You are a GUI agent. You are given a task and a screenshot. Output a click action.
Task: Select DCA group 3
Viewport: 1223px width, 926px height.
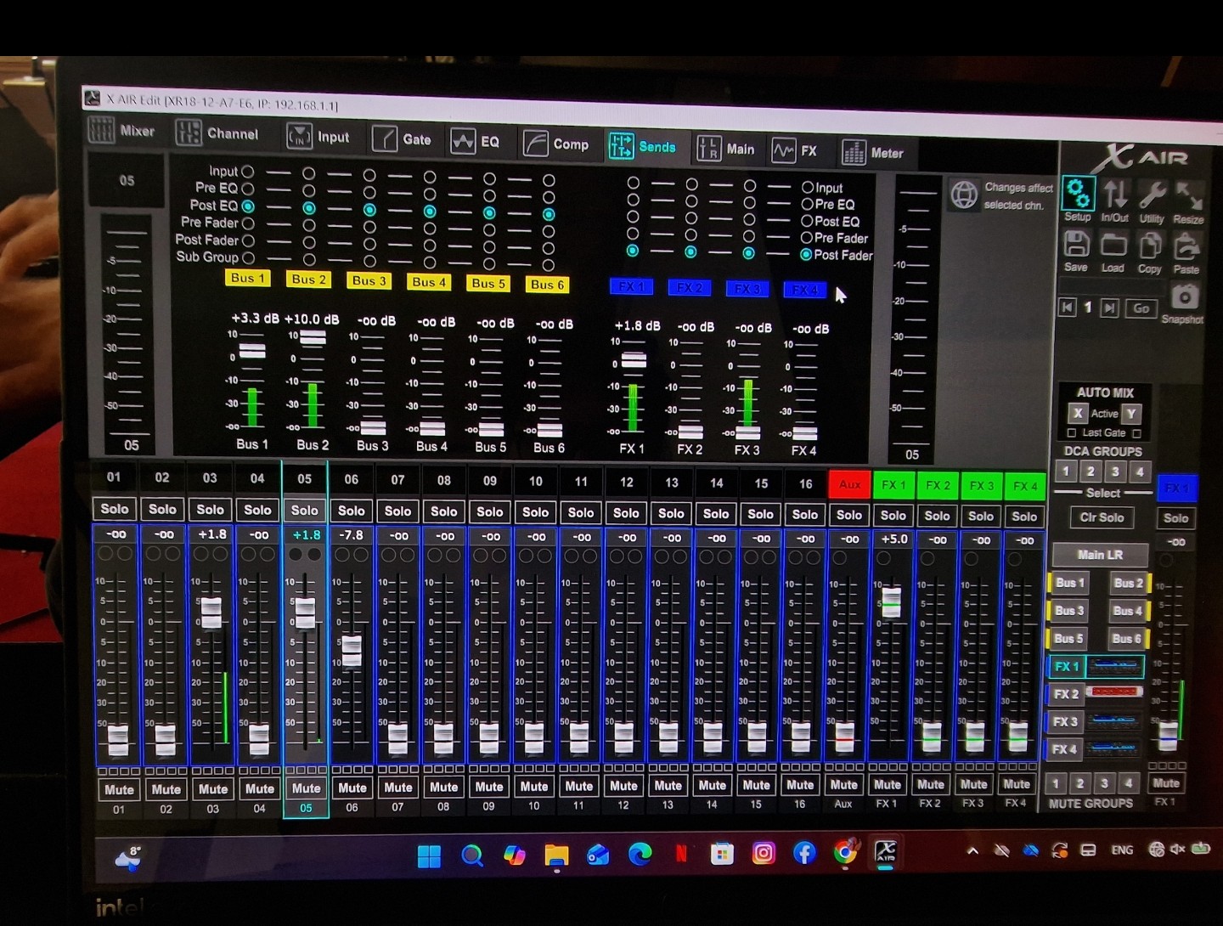click(1115, 471)
